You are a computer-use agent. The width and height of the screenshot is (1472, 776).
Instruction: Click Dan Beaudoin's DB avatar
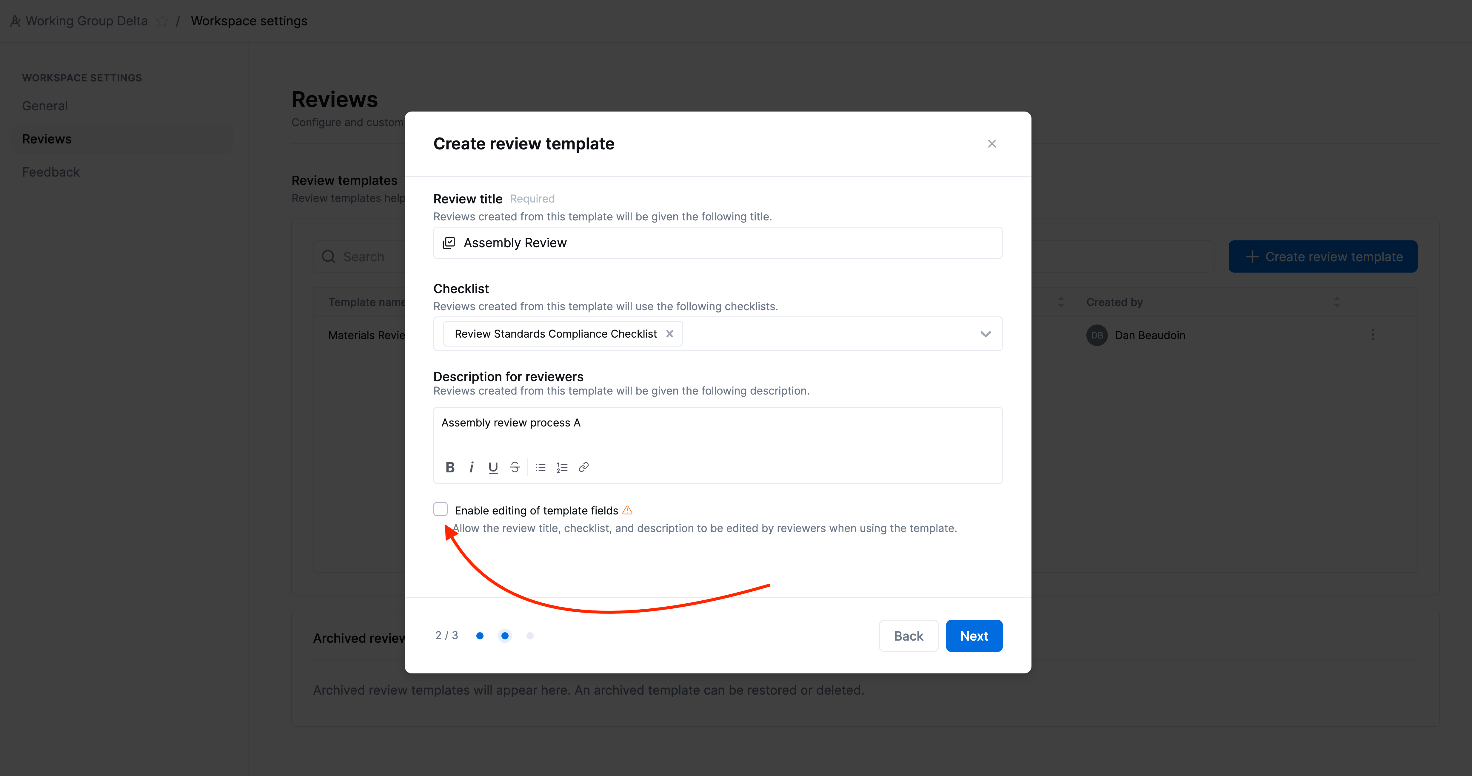click(x=1097, y=335)
